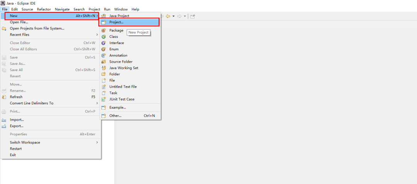Open the Window menu
The height and width of the screenshot is (184, 417).
(x=121, y=9)
